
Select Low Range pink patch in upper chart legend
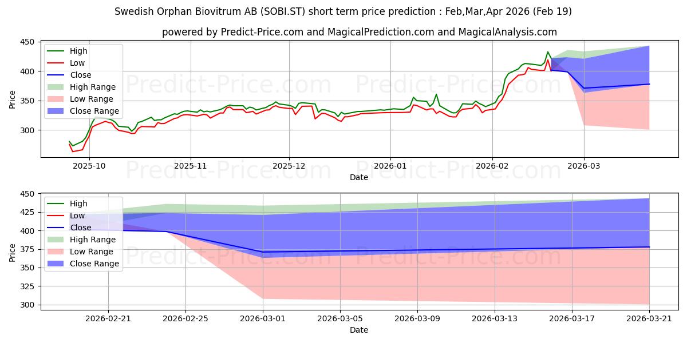click(x=57, y=99)
